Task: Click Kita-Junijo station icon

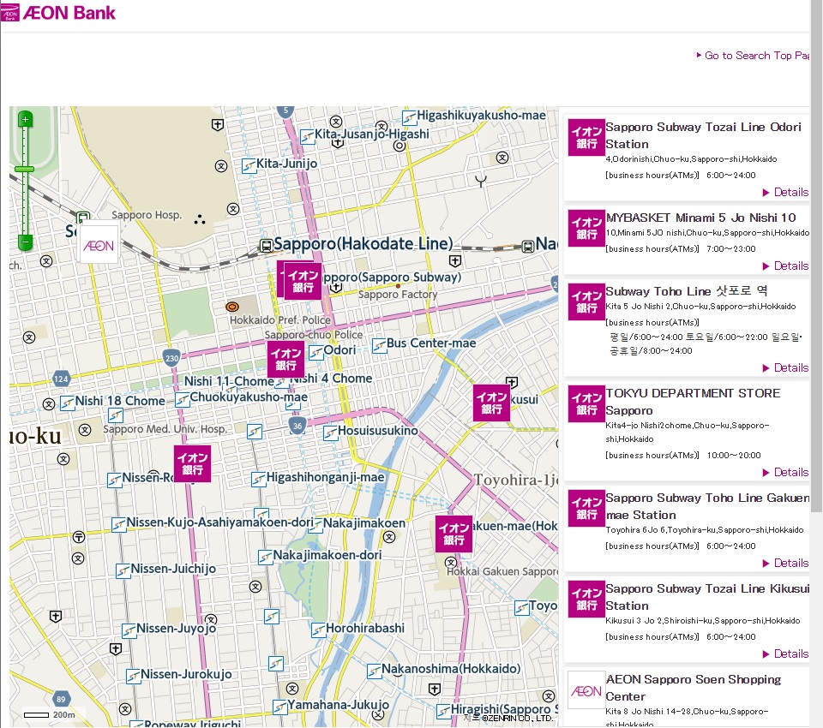Action: (249, 166)
